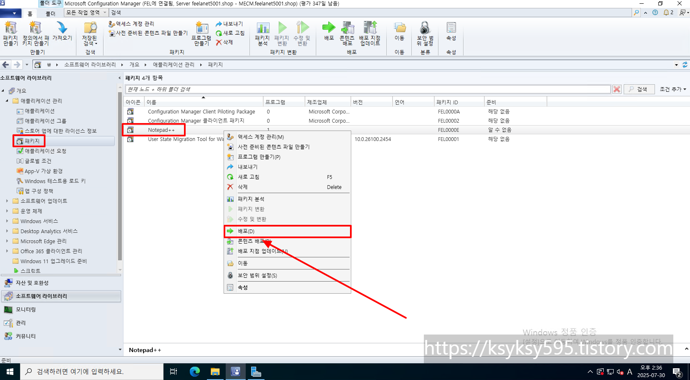Screen dimensions: 690x380
Task: Expand the 운영 체제 tree node
Action: click(x=7, y=211)
